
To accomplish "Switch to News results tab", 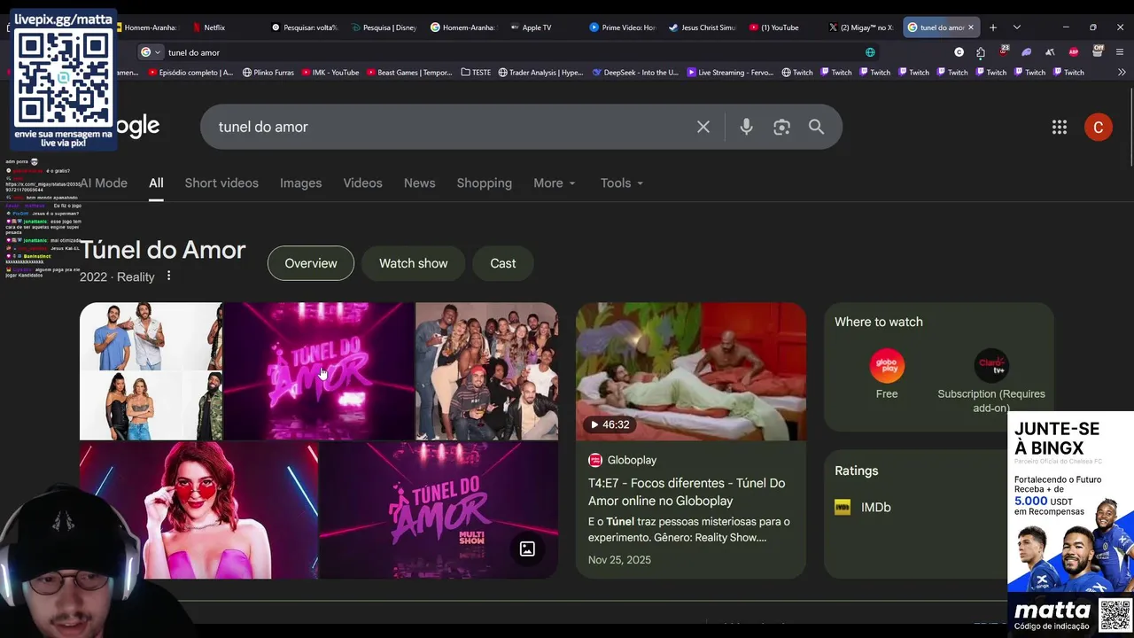I will pyautogui.click(x=419, y=183).
